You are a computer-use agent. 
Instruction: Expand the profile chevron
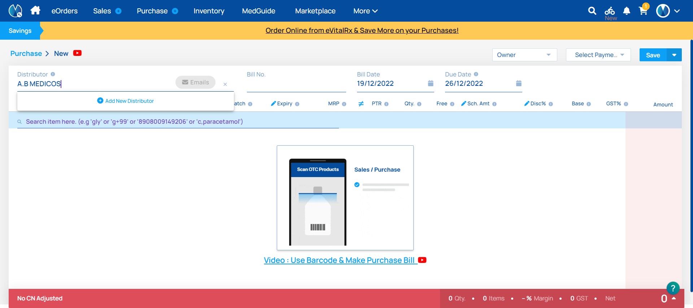(x=677, y=11)
